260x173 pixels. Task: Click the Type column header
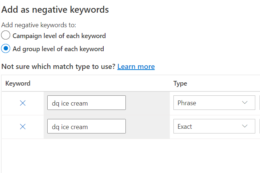click(x=180, y=83)
